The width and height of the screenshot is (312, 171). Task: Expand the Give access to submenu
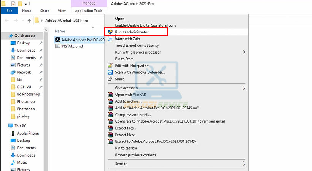pos(244,88)
